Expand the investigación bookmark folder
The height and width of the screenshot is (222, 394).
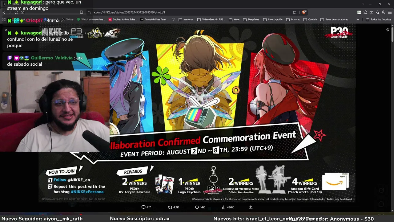click(x=272, y=19)
